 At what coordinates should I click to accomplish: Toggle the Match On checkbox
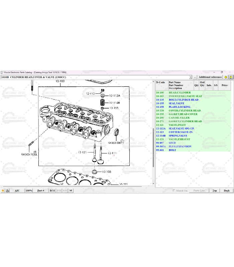point(174,191)
